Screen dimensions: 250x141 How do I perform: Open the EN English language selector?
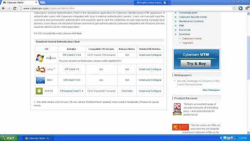pos(149,3)
